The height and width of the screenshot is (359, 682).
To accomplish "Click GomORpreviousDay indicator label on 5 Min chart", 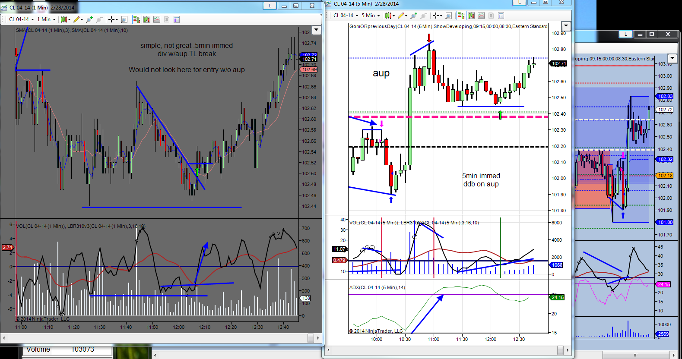I will (448, 26).
